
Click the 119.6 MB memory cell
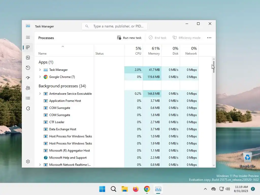point(152,77)
